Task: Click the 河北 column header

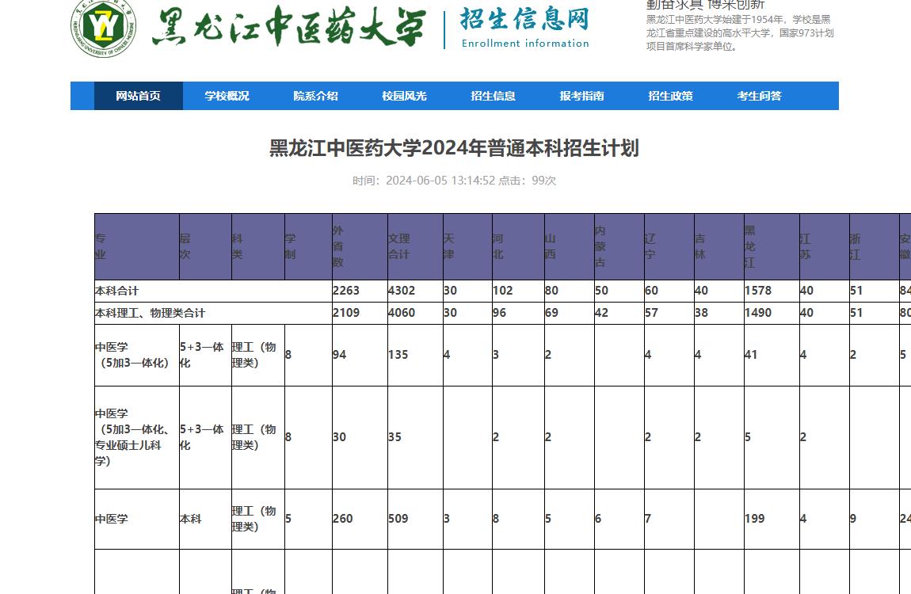Action: [x=519, y=247]
